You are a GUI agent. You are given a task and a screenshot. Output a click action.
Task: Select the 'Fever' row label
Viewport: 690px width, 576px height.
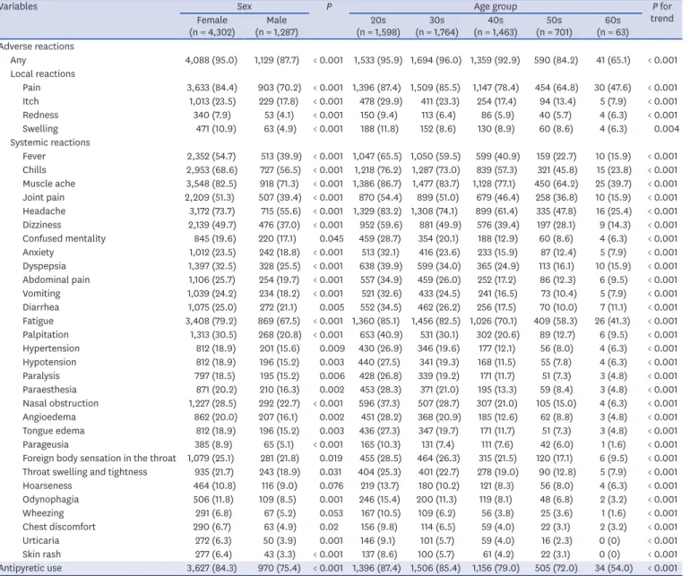click(x=34, y=156)
